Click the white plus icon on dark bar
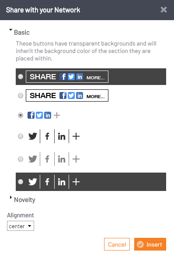The height and width of the screenshot is (258, 174). pyautogui.click(x=76, y=182)
